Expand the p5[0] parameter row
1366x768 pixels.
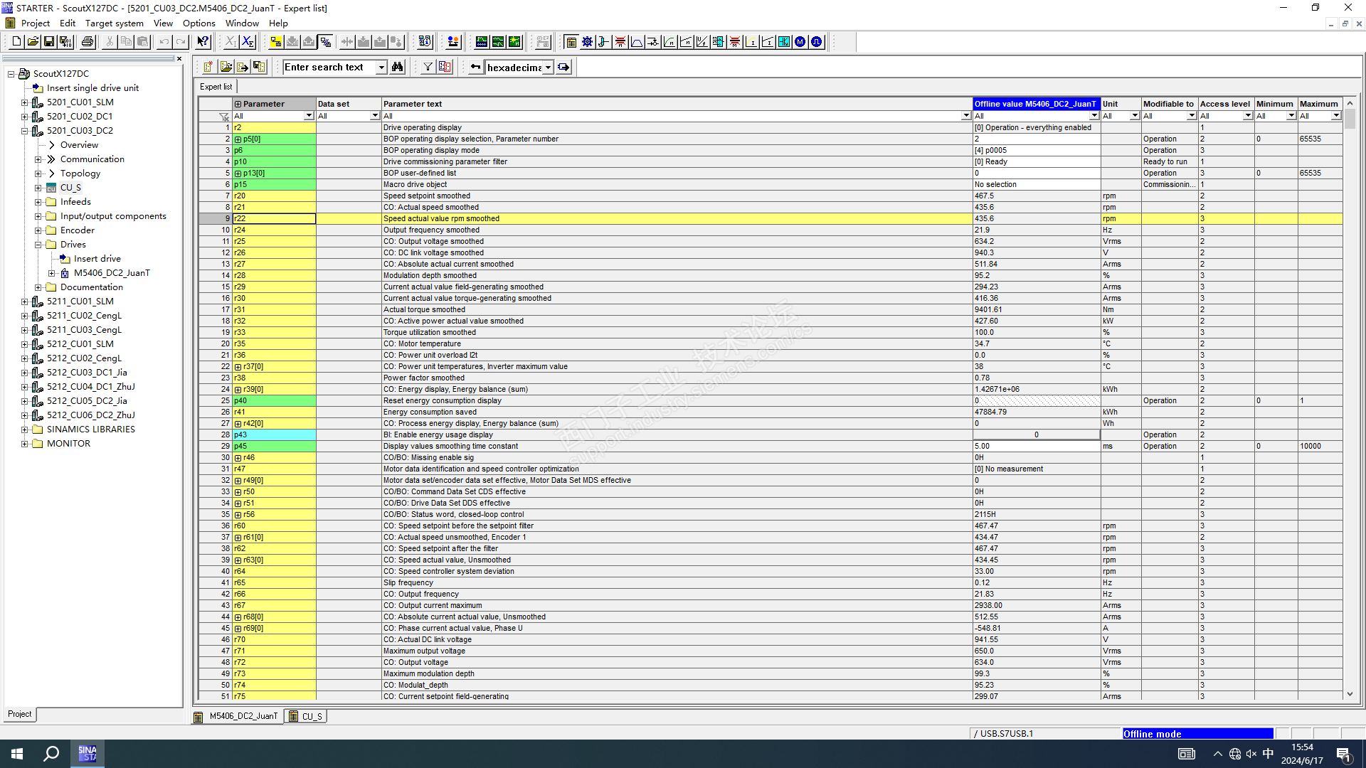[238, 139]
